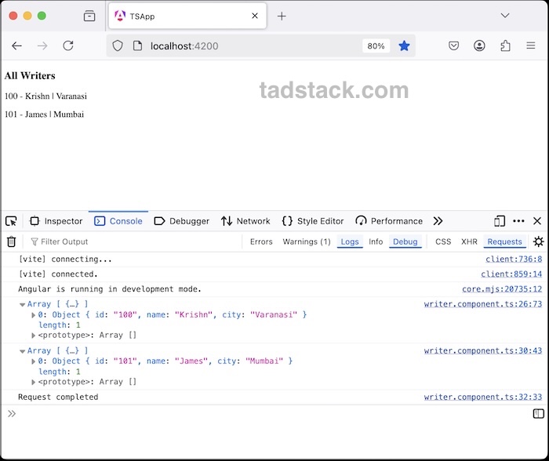Switch to the Style Editor tab

pyautogui.click(x=313, y=221)
